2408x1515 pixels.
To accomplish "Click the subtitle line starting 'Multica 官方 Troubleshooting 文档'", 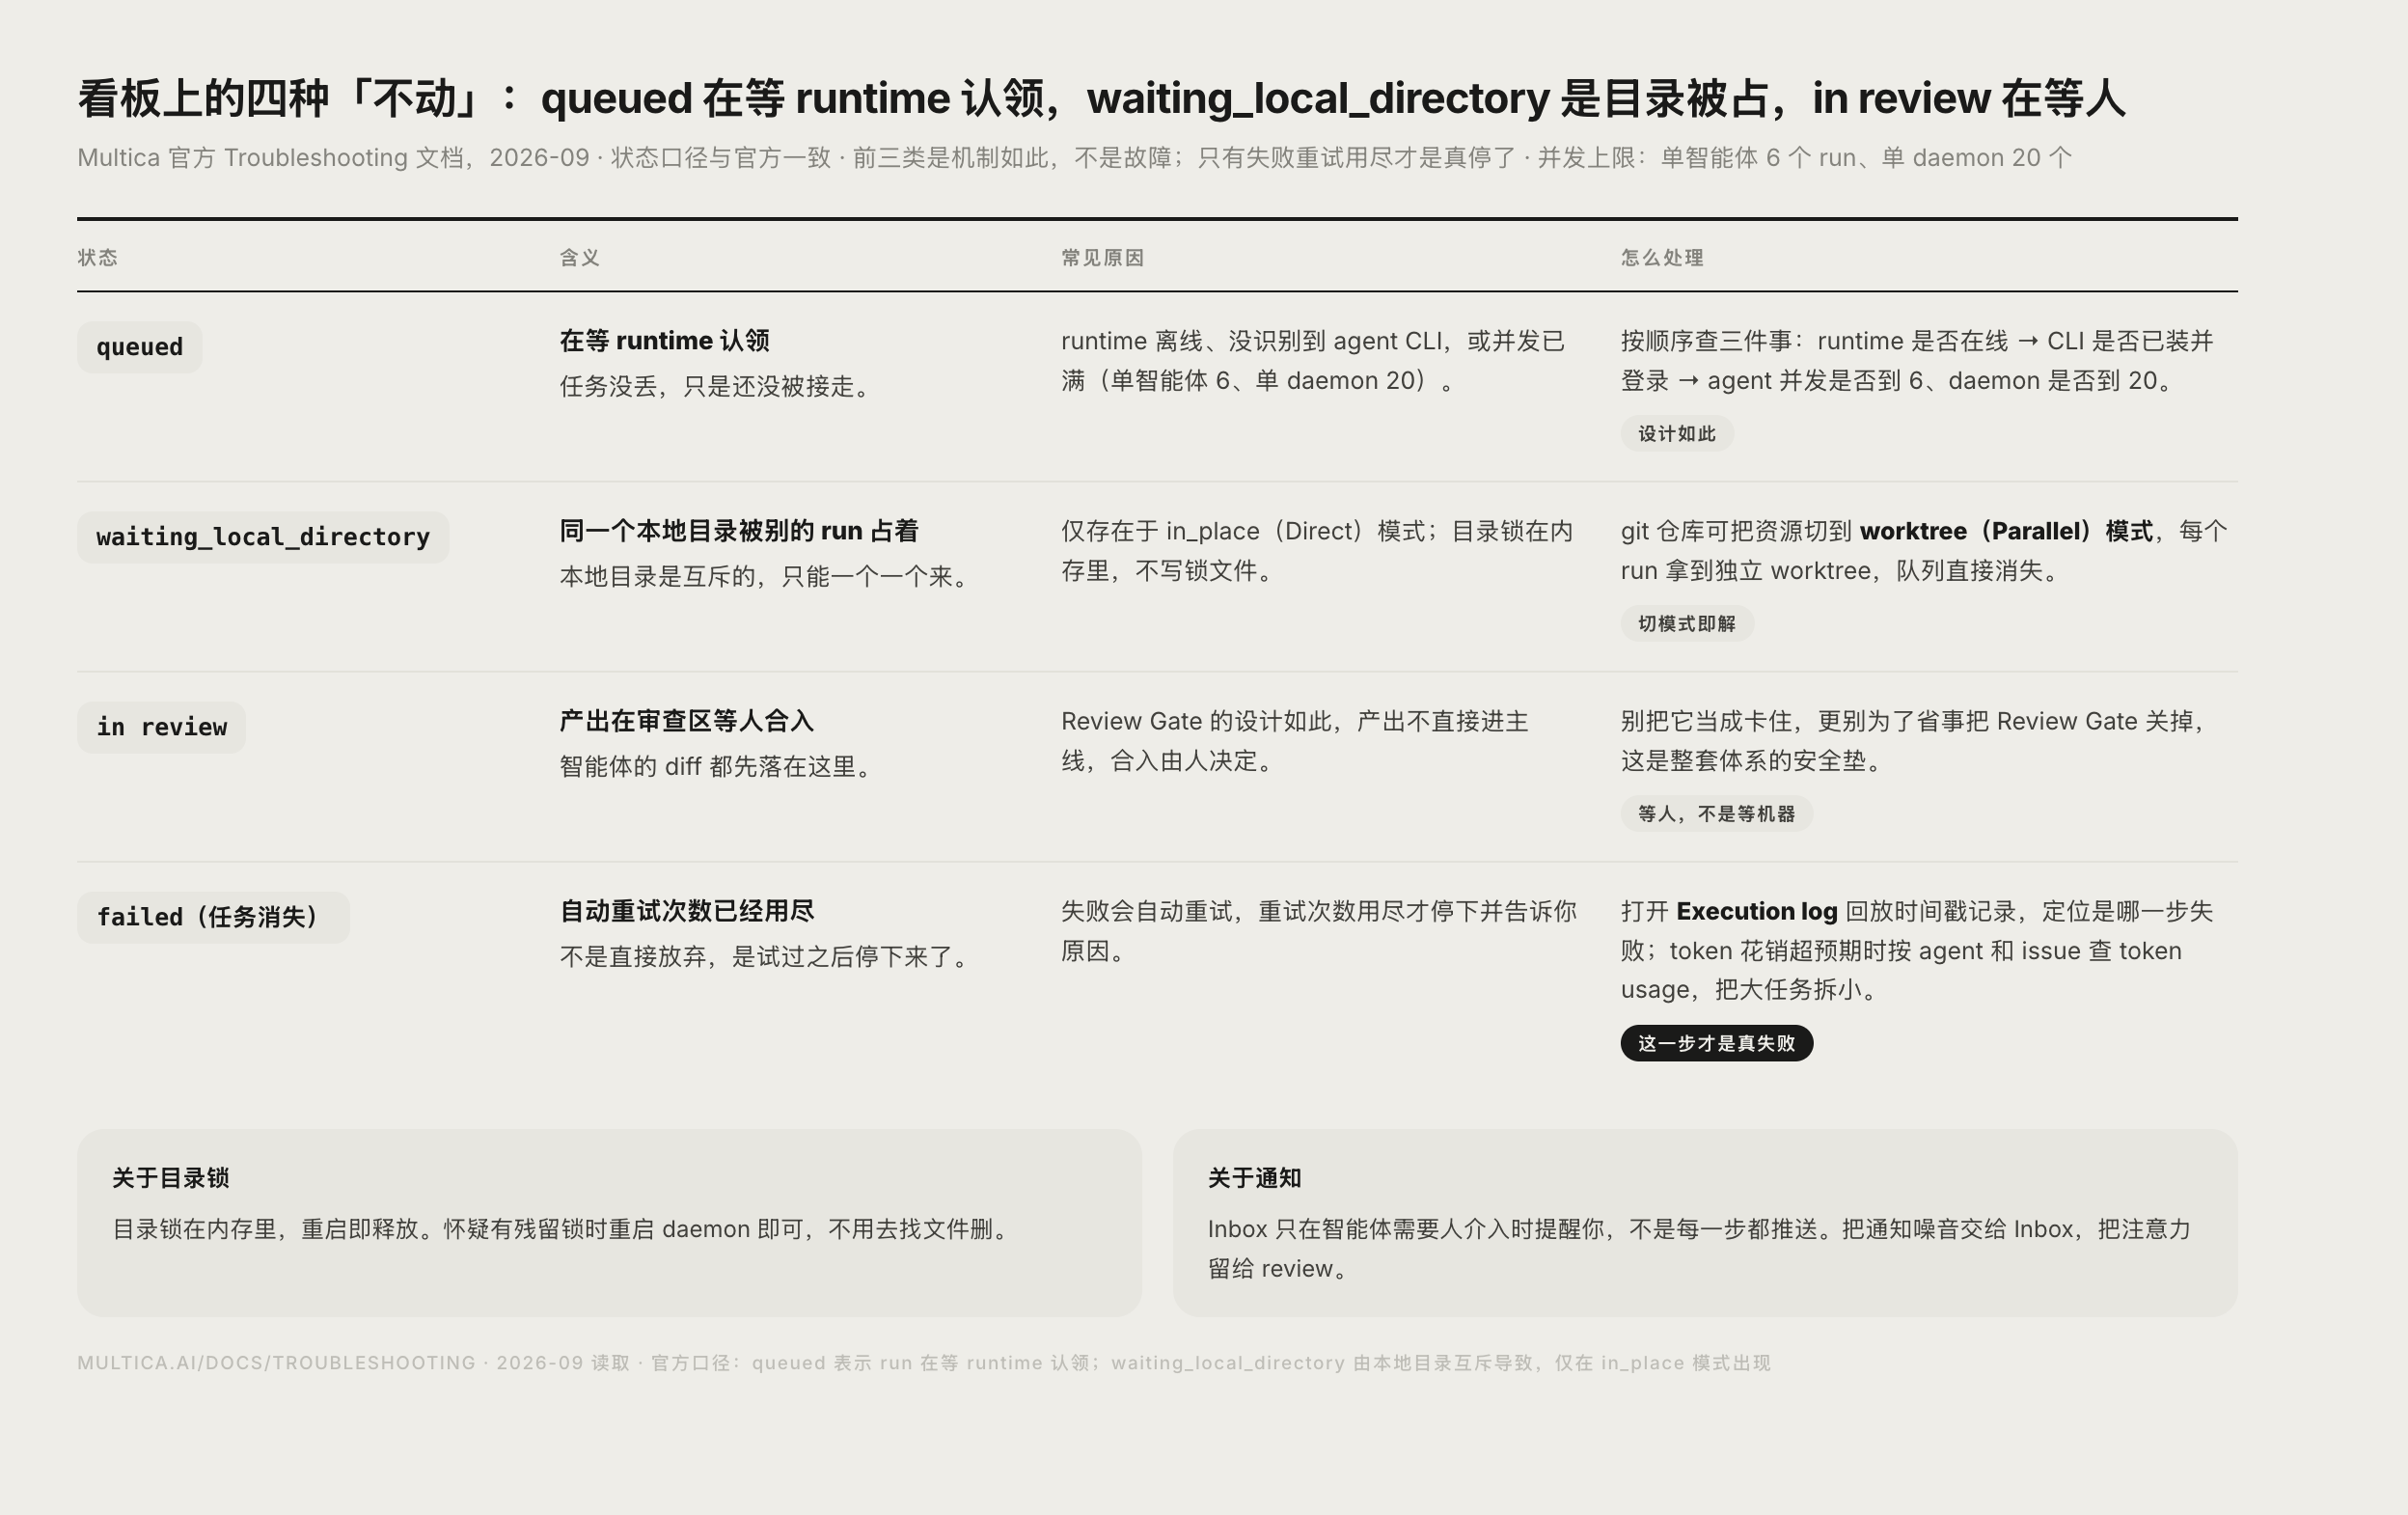I will (1075, 157).
